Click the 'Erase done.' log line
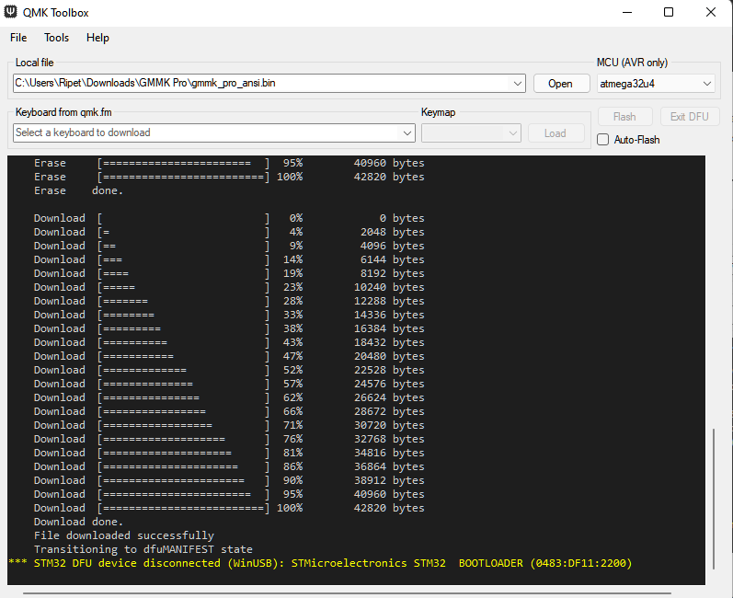This screenshot has height=598, width=733. click(78, 190)
